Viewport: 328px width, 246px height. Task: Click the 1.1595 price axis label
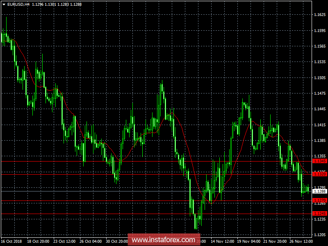(320, 30)
